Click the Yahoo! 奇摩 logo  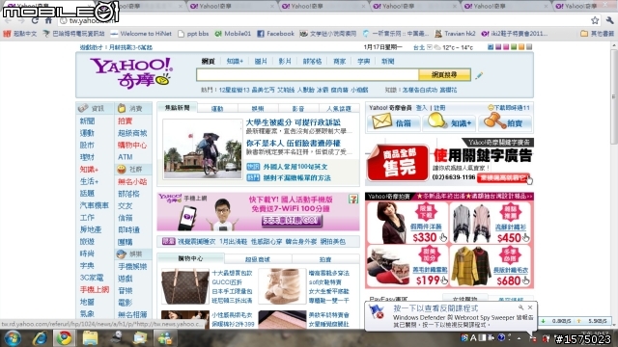click(x=131, y=72)
